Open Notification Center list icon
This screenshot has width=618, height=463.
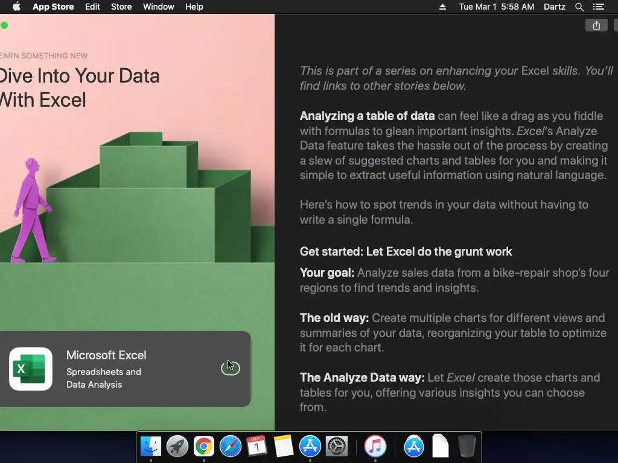click(x=598, y=7)
